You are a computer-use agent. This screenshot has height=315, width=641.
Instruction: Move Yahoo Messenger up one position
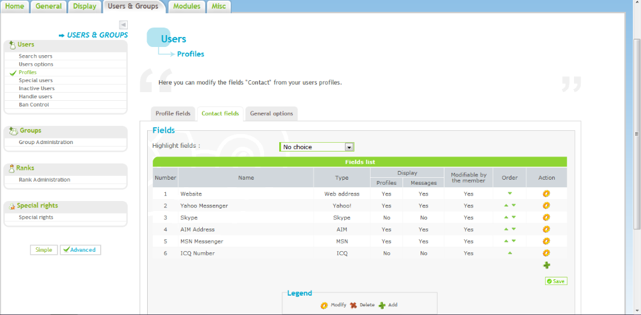click(506, 205)
